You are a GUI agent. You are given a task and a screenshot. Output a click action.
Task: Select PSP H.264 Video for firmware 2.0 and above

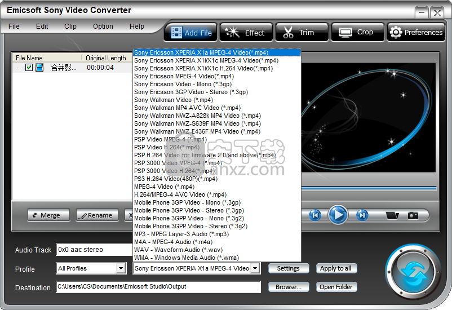click(217, 155)
